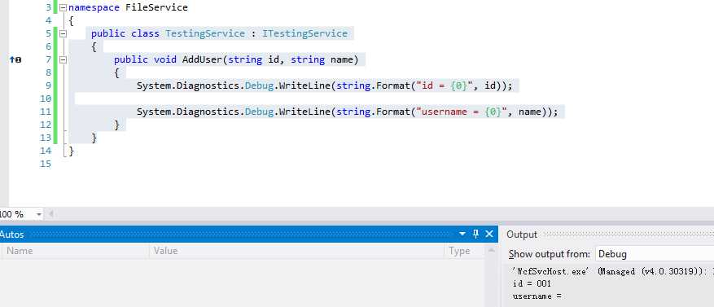Toggle auto hide pin on Autos panel
Screen dimensions: 714x307
[475, 235]
